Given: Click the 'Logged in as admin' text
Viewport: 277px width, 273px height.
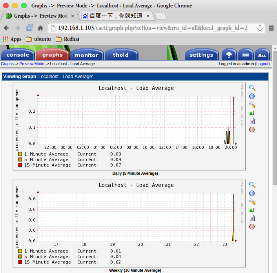Looking at the screenshot, I should (236, 64).
